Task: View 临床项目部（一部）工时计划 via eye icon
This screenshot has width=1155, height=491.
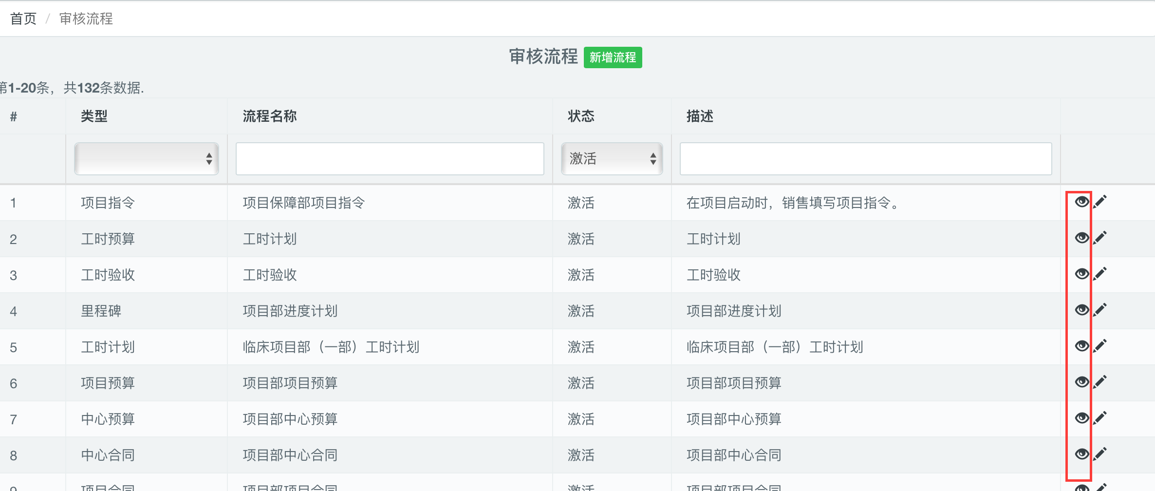Action: coord(1081,346)
